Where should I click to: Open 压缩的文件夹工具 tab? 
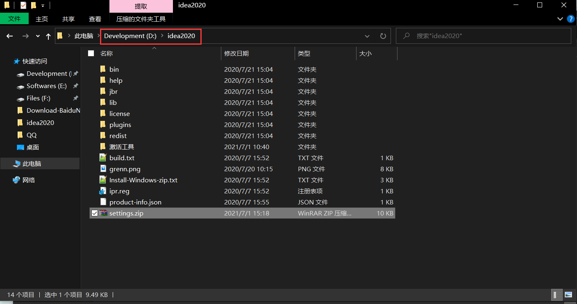[141, 19]
